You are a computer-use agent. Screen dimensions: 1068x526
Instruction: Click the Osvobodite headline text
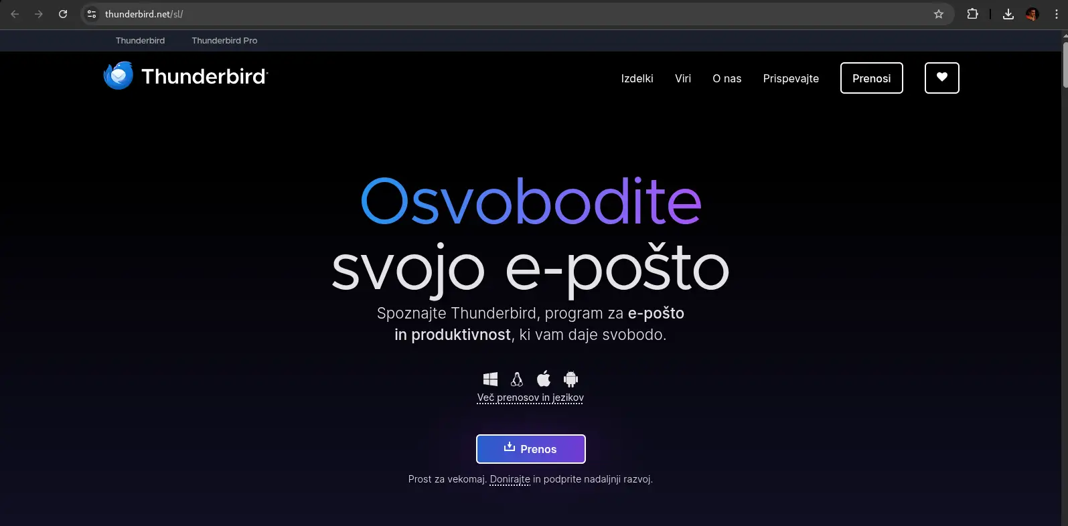pos(531,201)
